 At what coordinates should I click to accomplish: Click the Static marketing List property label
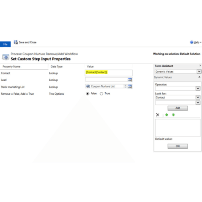(13, 87)
